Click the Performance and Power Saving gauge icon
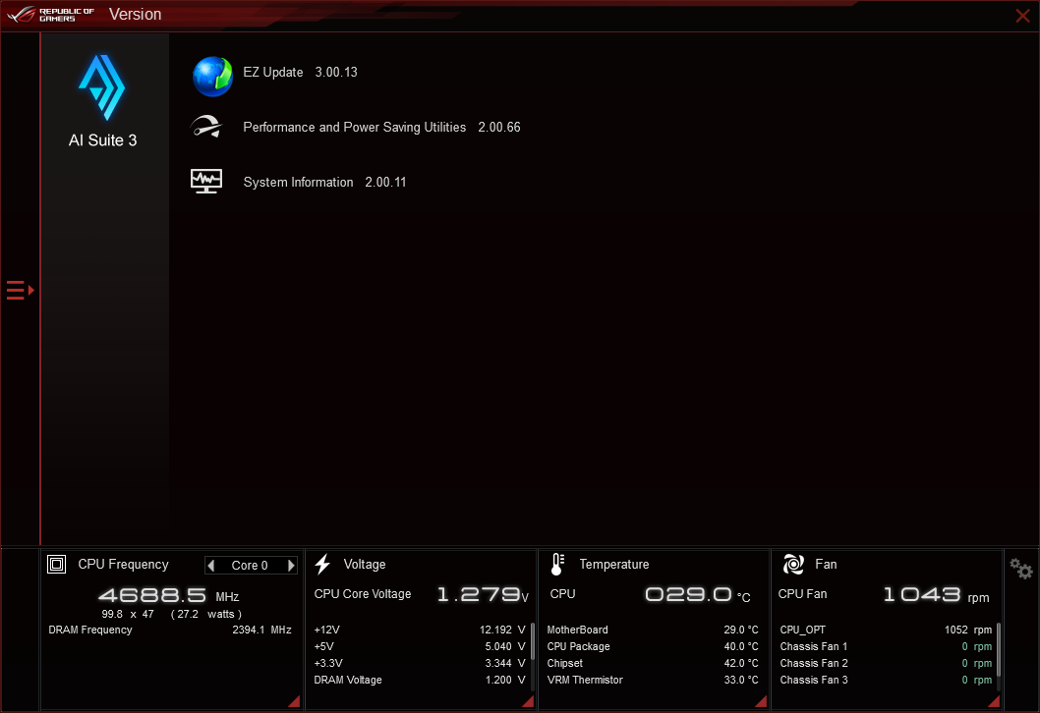1040x713 pixels. (x=206, y=127)
